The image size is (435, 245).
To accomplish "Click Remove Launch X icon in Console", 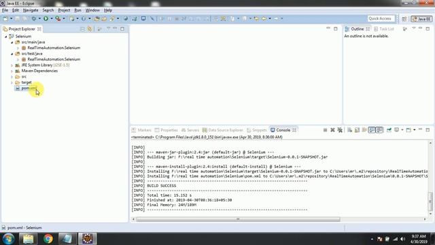I will pyautogui.click(x=332, y=130).
